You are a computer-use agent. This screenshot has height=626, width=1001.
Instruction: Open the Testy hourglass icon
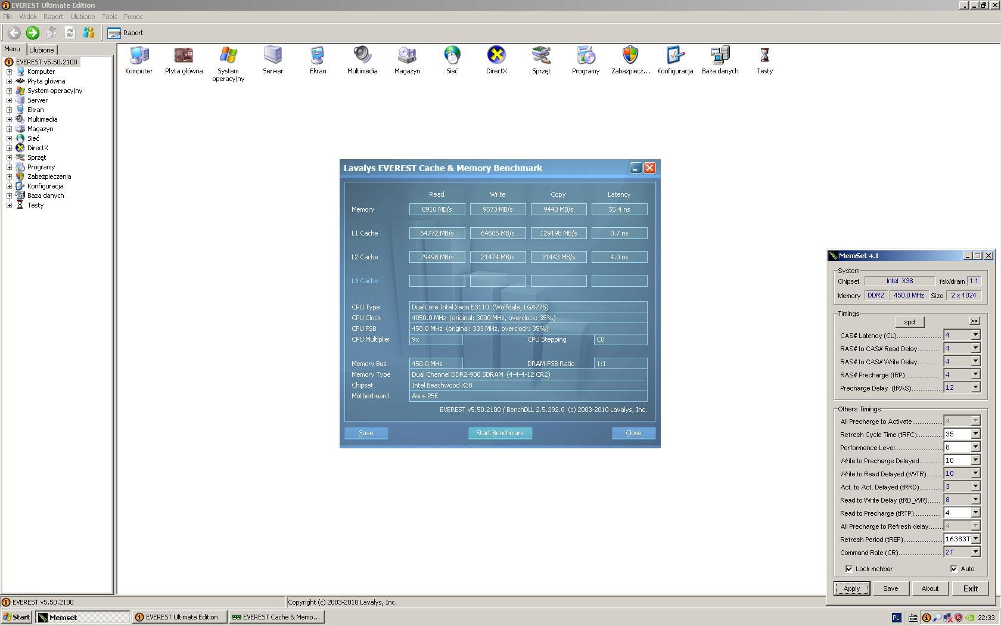(x=764, y=55)
